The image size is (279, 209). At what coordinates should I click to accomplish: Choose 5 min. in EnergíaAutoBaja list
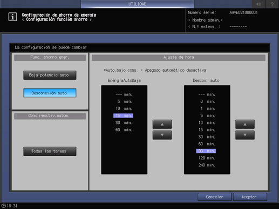(x=125, y=101)
